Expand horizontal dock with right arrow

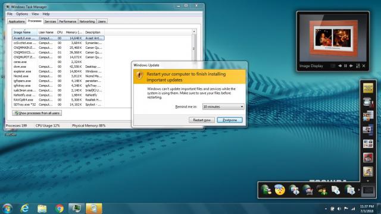coord(359,190)
